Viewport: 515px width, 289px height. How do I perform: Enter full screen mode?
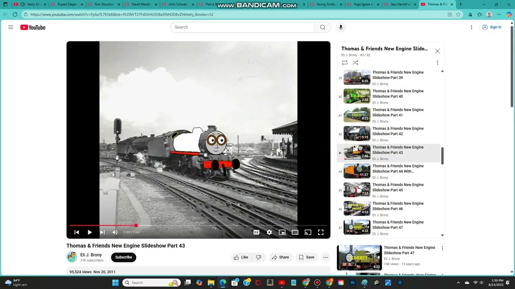click(x=321, y=232)
